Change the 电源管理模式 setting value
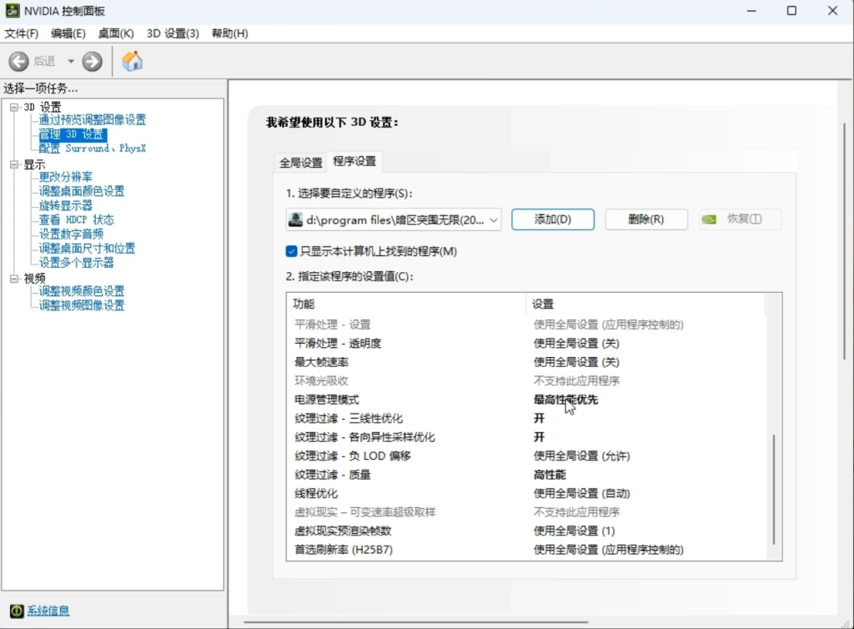 coord(565,400)
